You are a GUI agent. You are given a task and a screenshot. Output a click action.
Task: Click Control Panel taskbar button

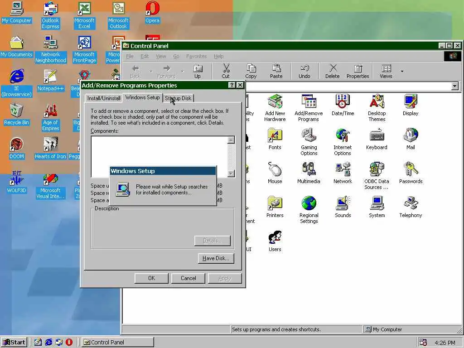(117, 343)
